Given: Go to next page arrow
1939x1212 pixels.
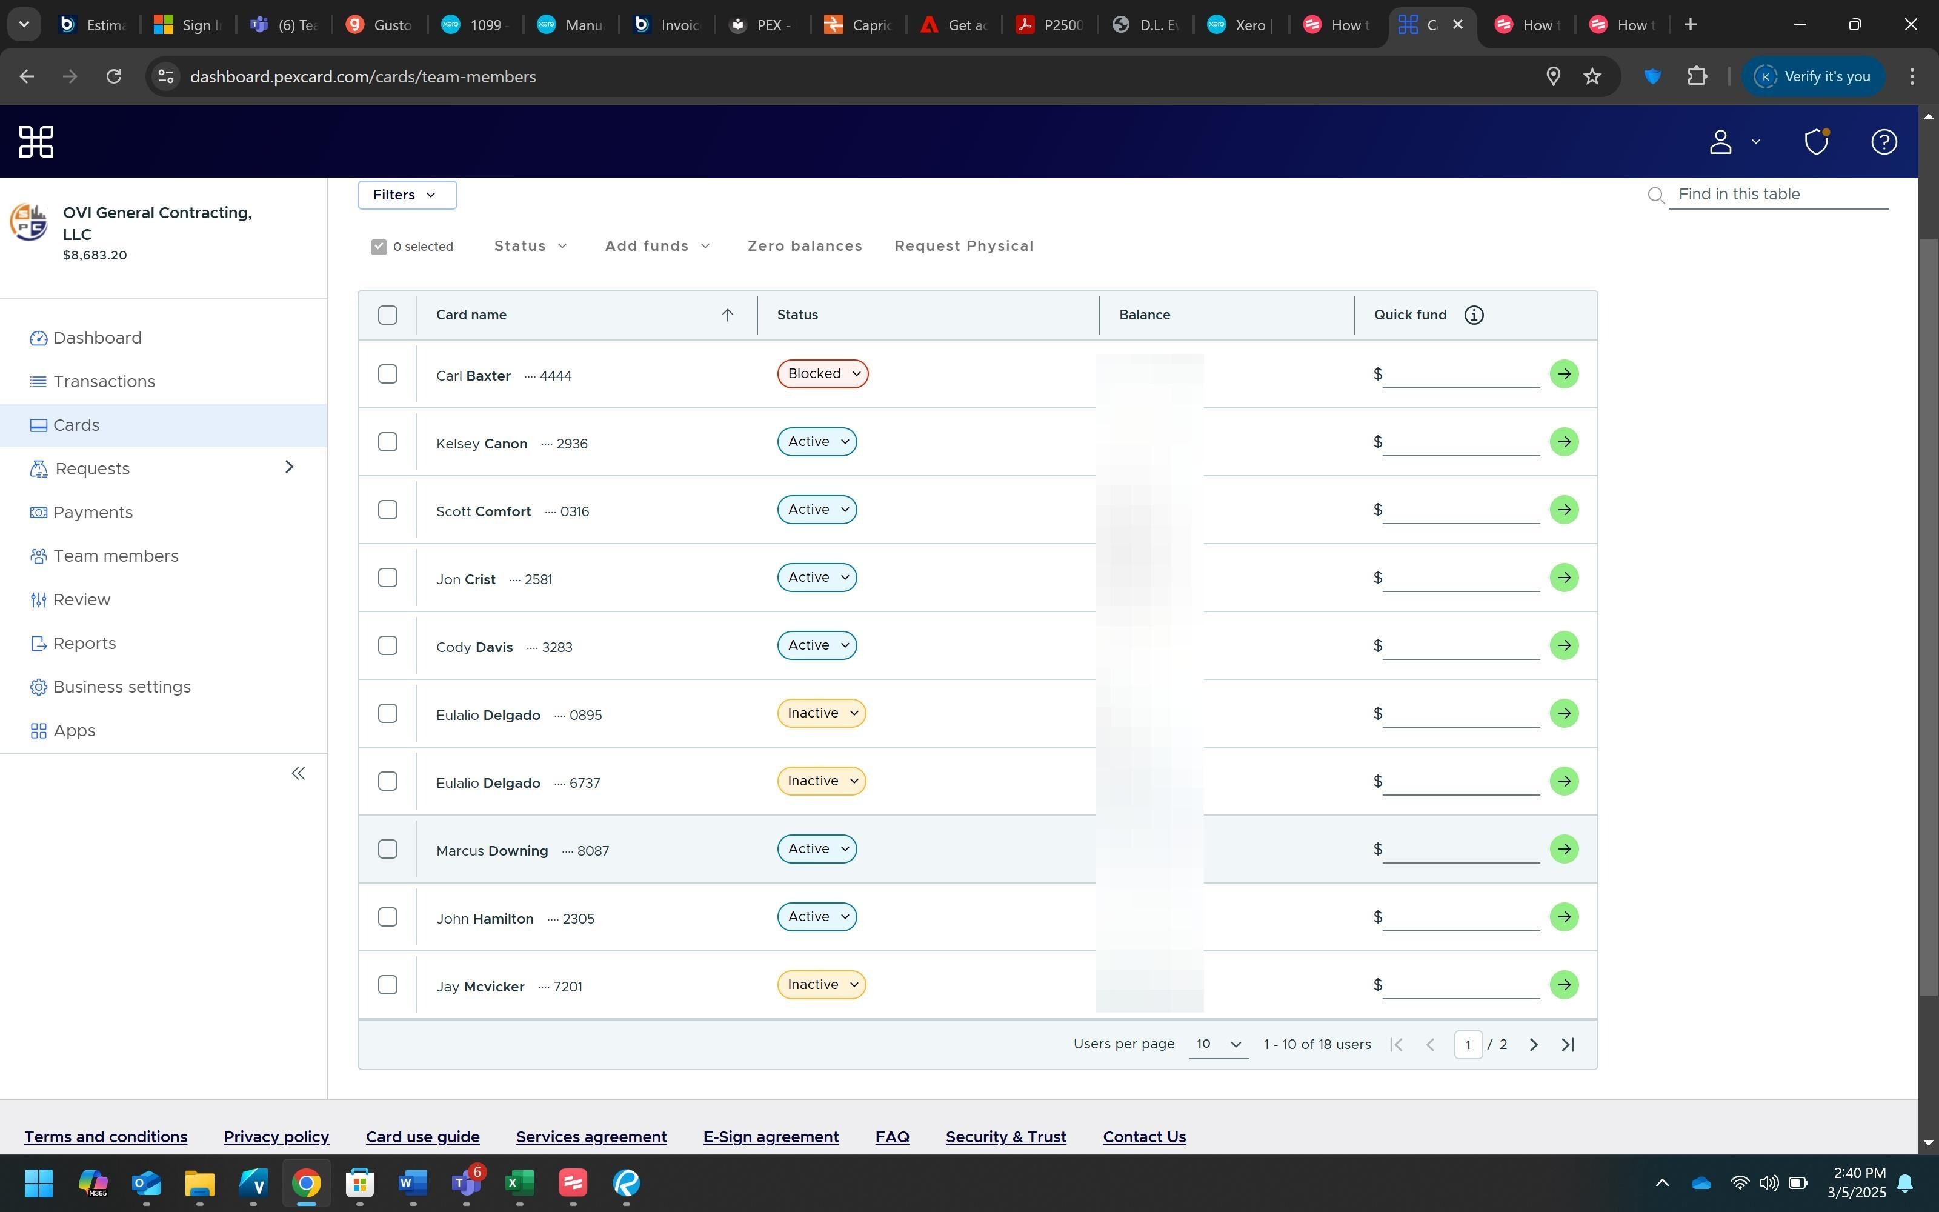Looking at the screenshot, I should (1533, 1045).
